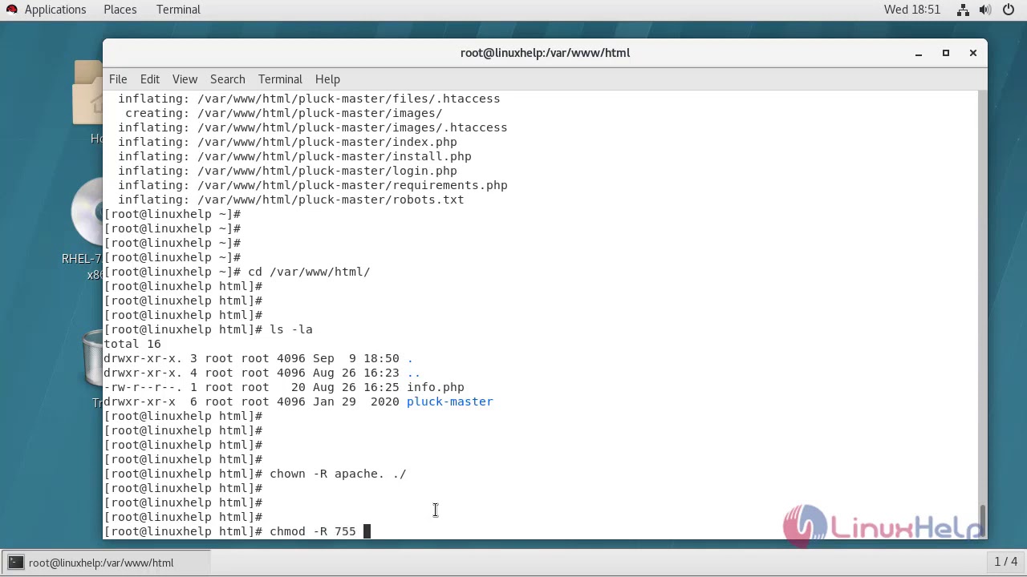Viewport: 1027px width, 577px height.
Task: Maximize the terminal window
Action: coord(946,53)
